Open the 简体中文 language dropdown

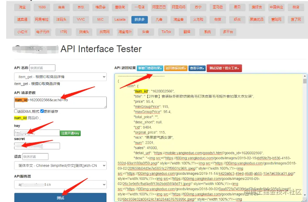(x=60, y=166)
